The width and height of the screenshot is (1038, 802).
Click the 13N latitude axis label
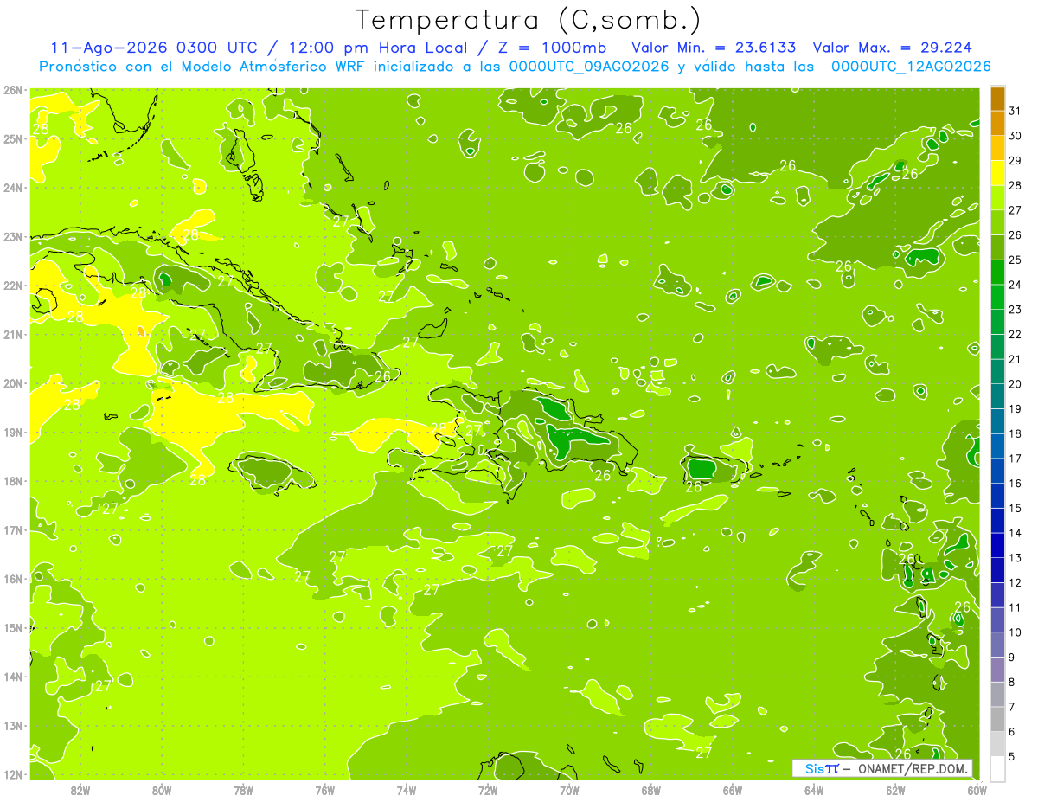coord(13,726)
